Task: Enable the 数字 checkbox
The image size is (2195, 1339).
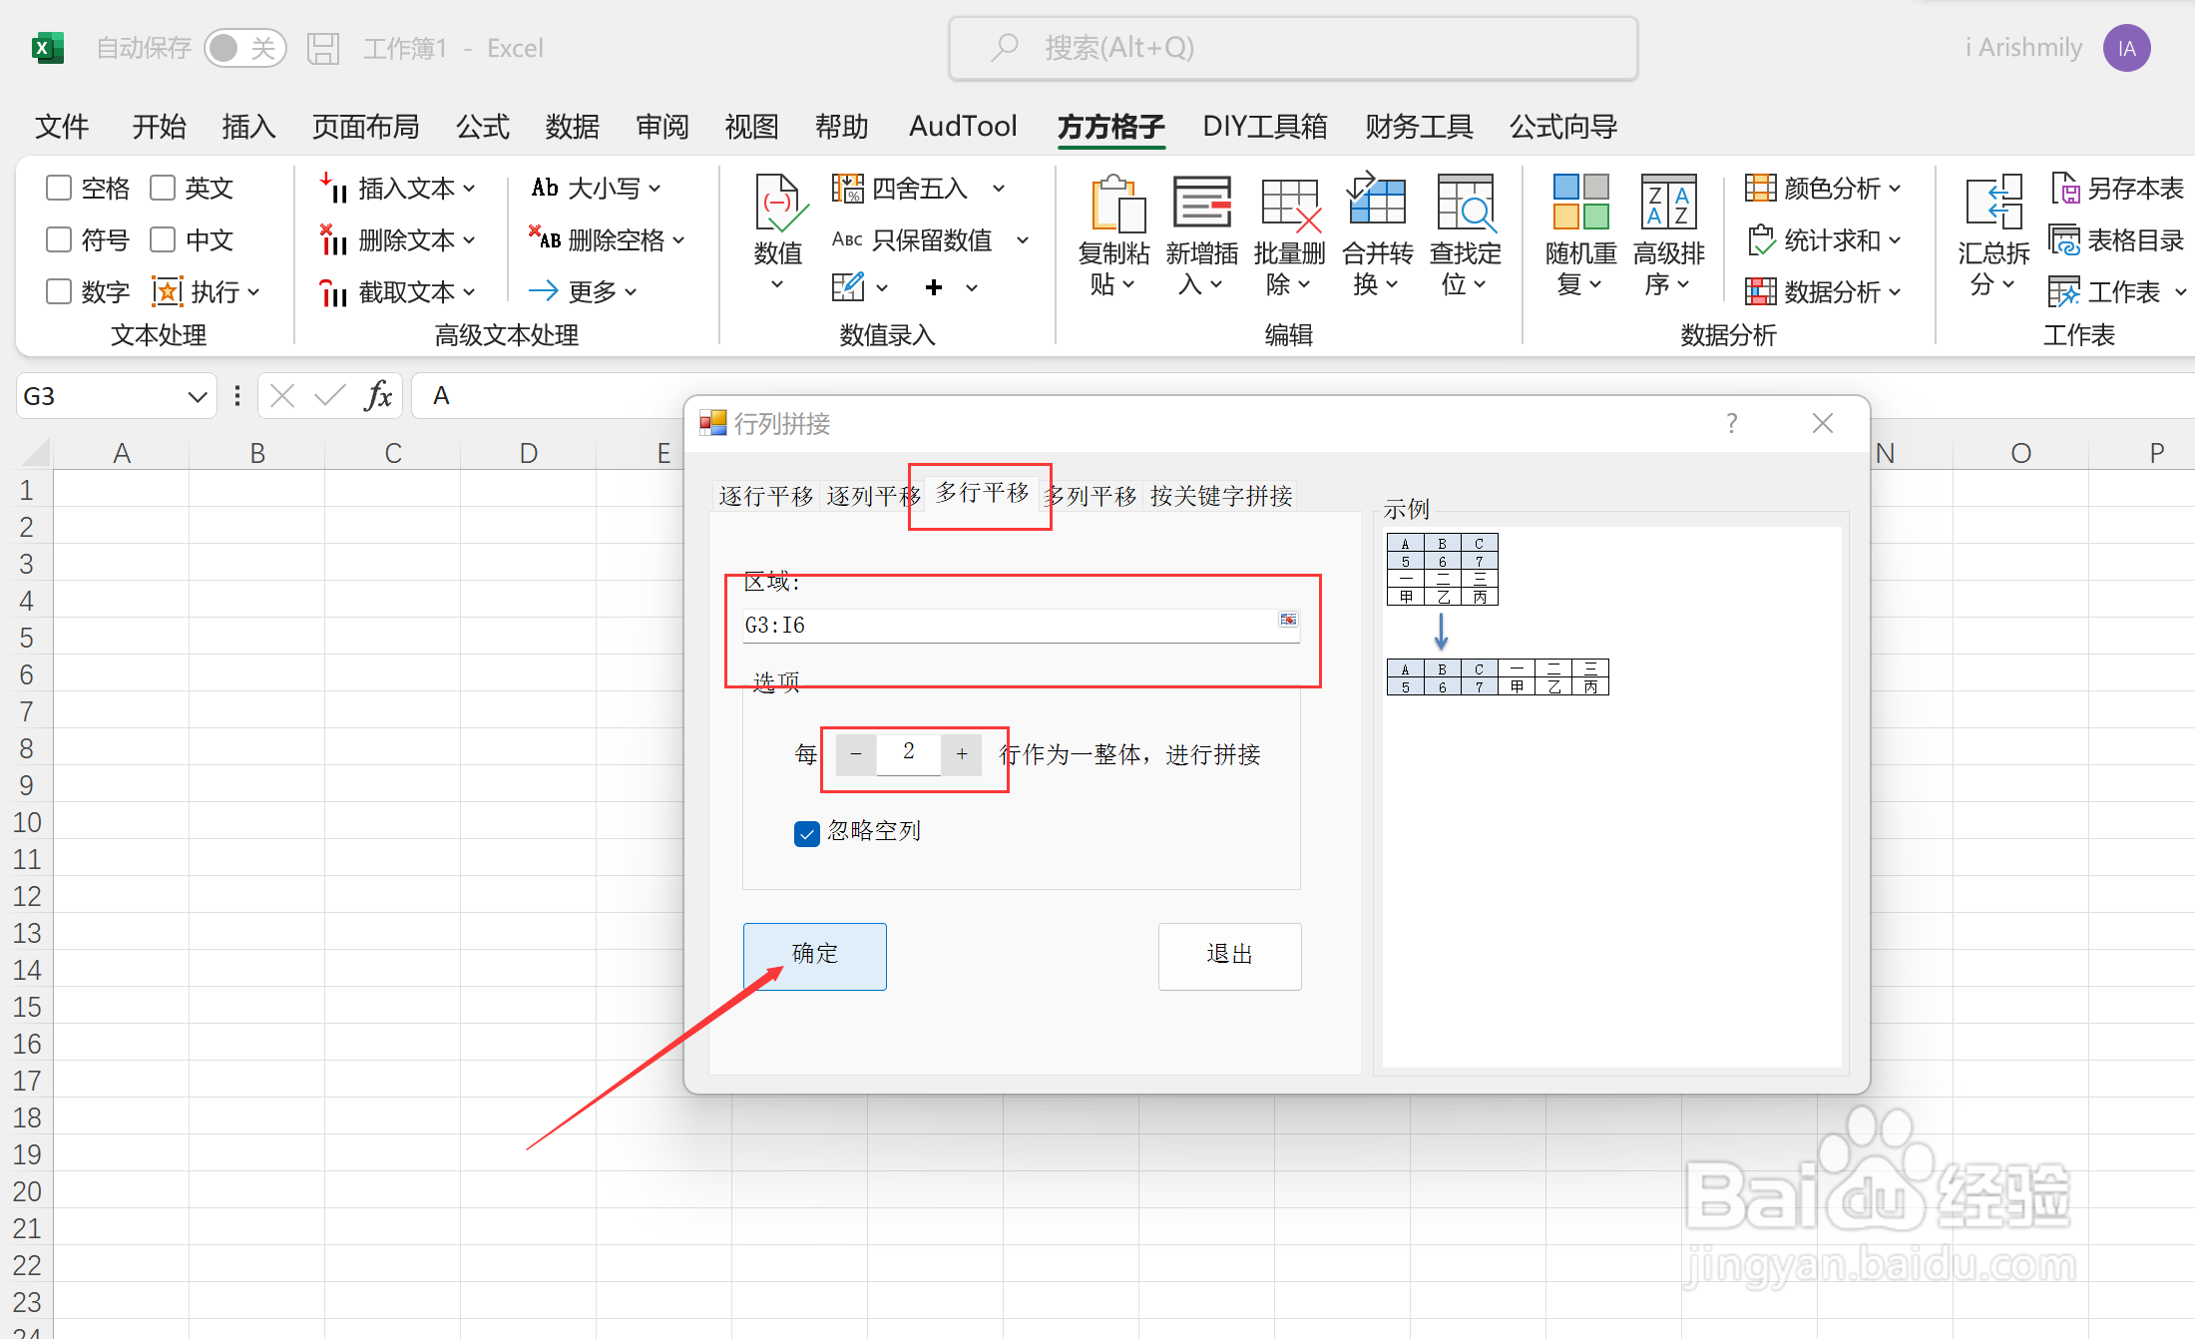Action: coord(58,291)
